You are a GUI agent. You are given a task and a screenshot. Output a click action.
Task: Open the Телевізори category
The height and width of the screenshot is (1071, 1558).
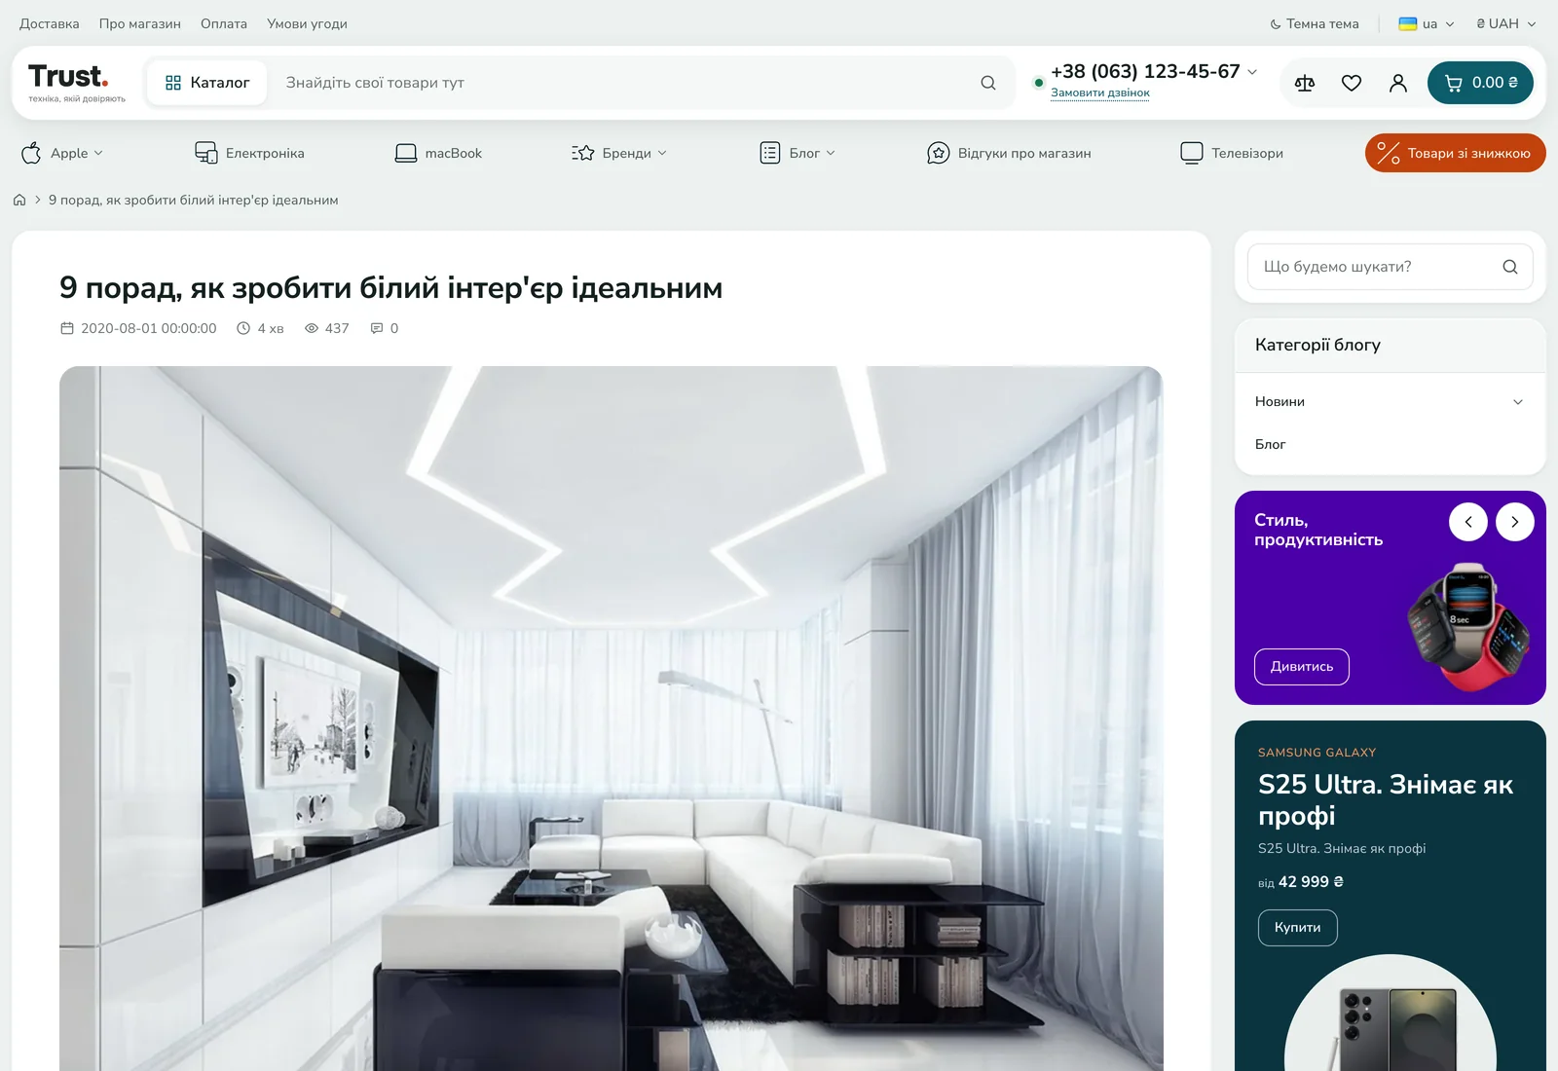[1232, 153]
